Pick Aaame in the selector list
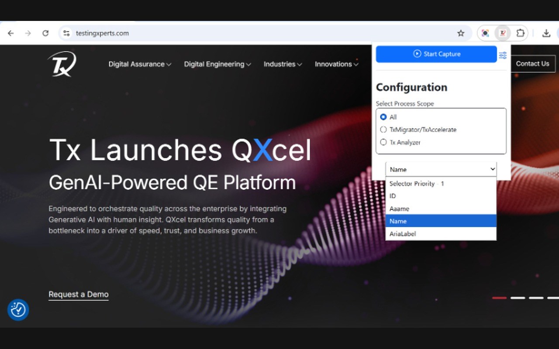559x349 pixels. coord(441,209)
